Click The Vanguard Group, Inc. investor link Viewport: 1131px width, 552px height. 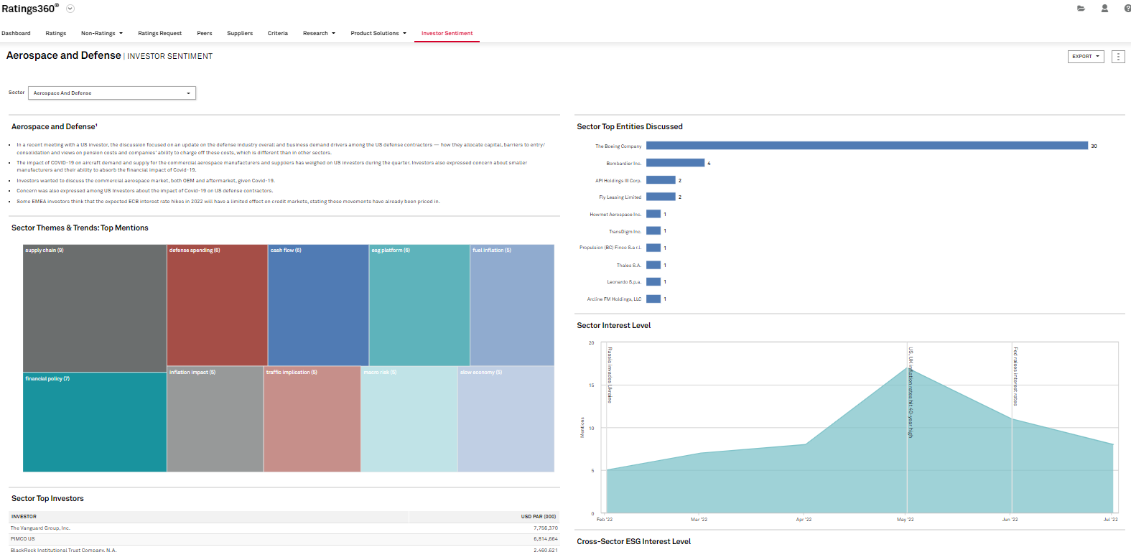point(40,528)
